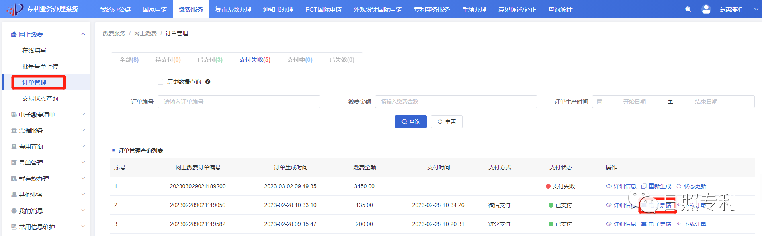Screen dimensions: 762x236
Task: Open 电子票据 for order row 3
Action: [656, 224]
